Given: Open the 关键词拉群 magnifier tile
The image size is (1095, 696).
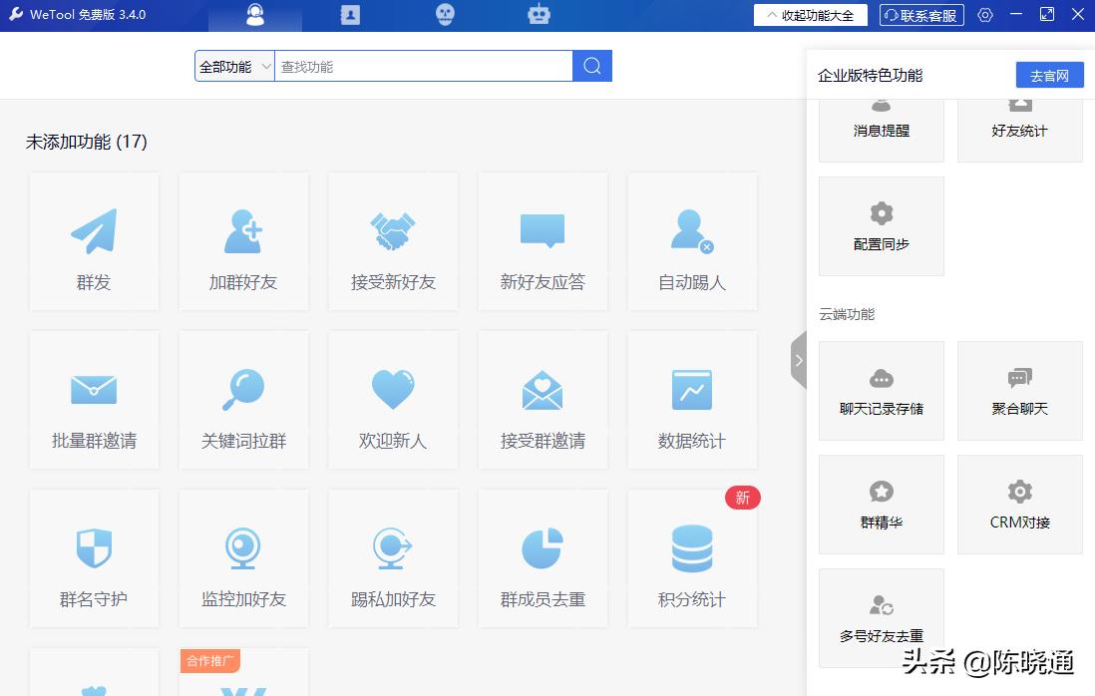Looking at the screenshot, I should [x=243, y=400].
